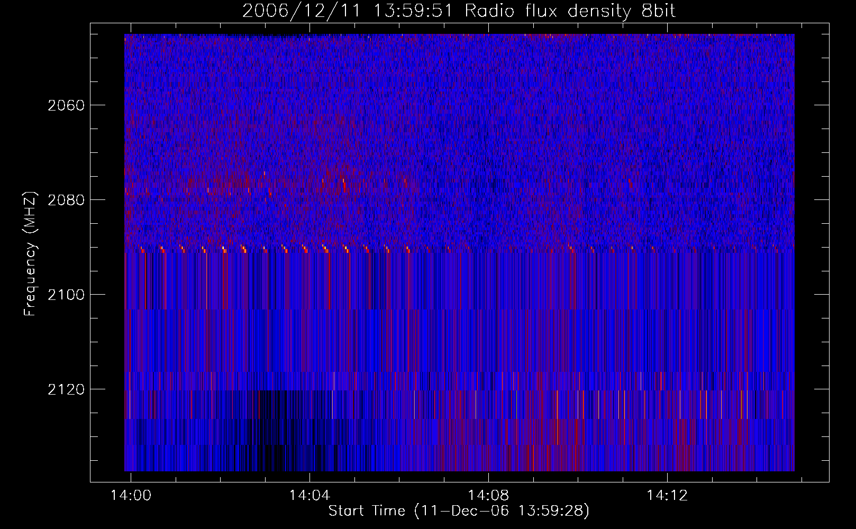Click the 14:08 time tick label
856x529 pixels.
point(488,495)
